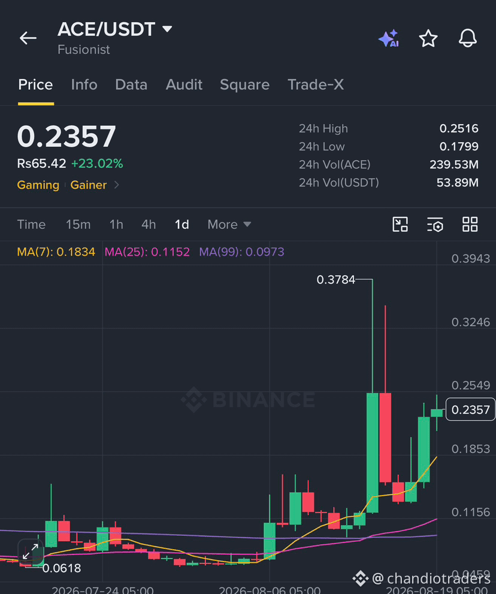The width and height of the screenshot is (496, 594).
Task: Tap the 24h Low value 0.1799
Action: (x=459, y=146)
